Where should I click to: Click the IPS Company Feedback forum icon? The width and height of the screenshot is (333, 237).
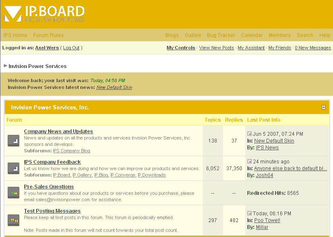point(13,168)
